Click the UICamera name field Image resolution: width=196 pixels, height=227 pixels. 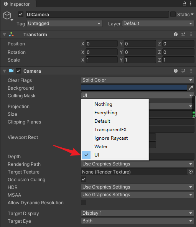tap(97, 14)
